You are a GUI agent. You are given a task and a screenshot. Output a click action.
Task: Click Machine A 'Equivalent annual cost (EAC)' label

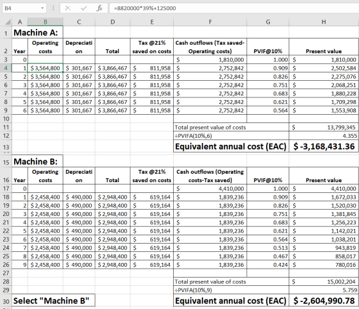(231, 147)
